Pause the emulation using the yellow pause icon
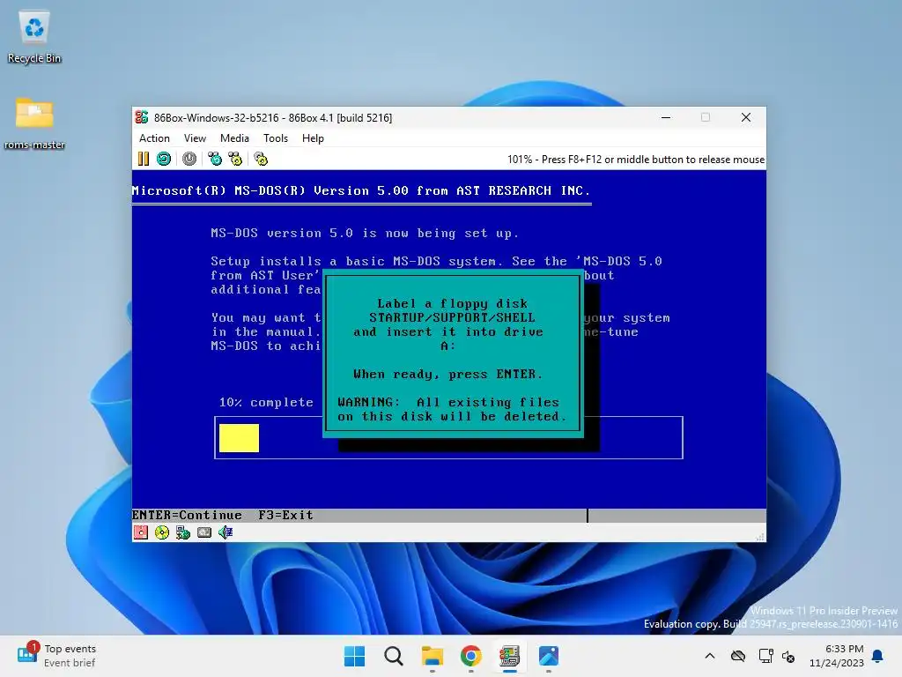902x677 pixels. coord(144,159)
